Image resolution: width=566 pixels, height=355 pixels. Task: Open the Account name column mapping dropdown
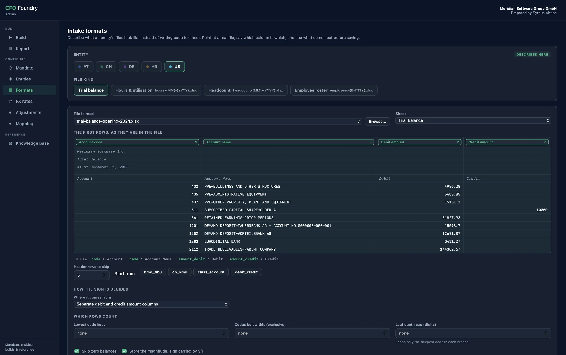pos(288,142)
